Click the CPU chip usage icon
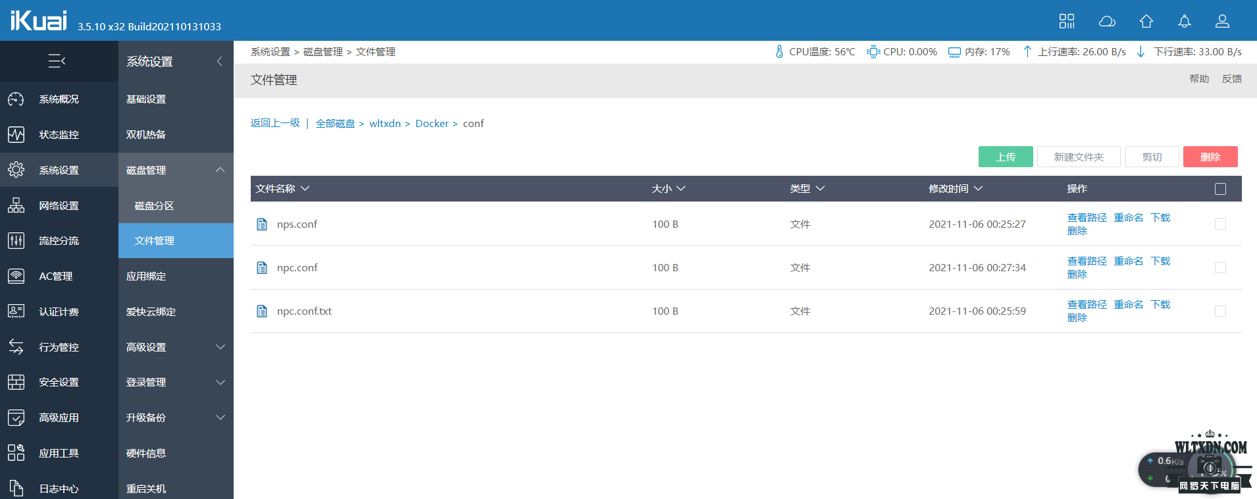This screenshot has width=1257, height=499. click(x=873, y=51)
